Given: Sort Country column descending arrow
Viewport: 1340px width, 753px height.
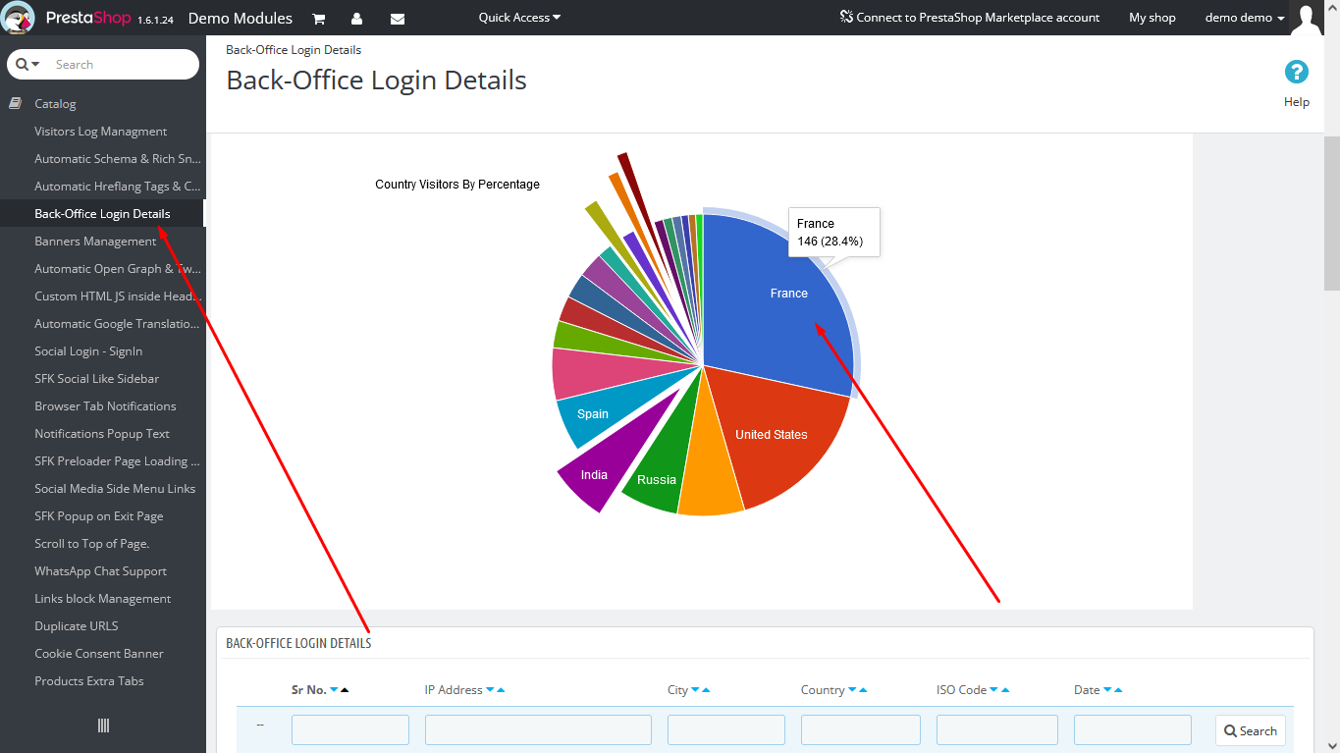Looking at the screenshot, I should click(x=852, y=690).
